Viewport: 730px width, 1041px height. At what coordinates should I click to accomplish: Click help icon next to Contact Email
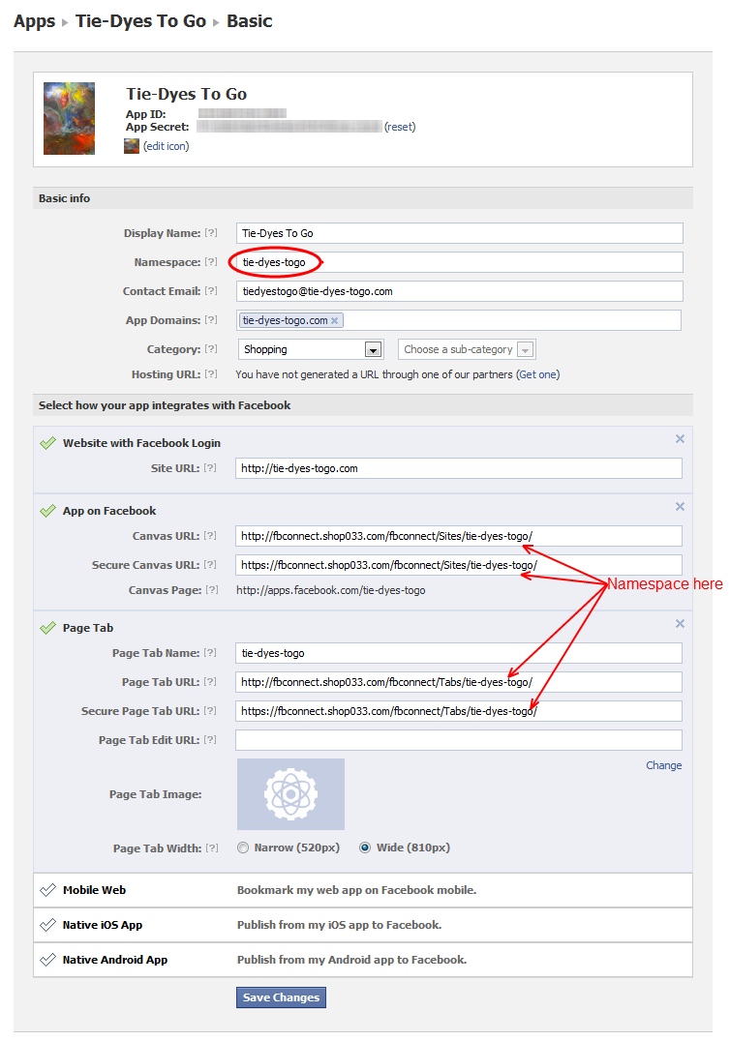click(211, 291)
